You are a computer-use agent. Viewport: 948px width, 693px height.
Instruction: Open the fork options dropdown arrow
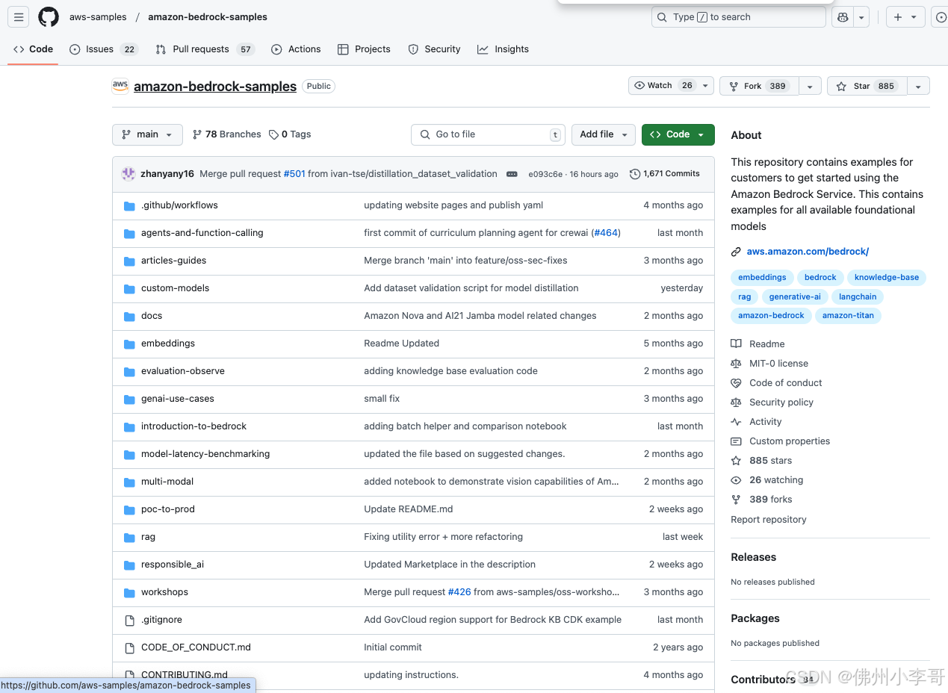[810, 87]
